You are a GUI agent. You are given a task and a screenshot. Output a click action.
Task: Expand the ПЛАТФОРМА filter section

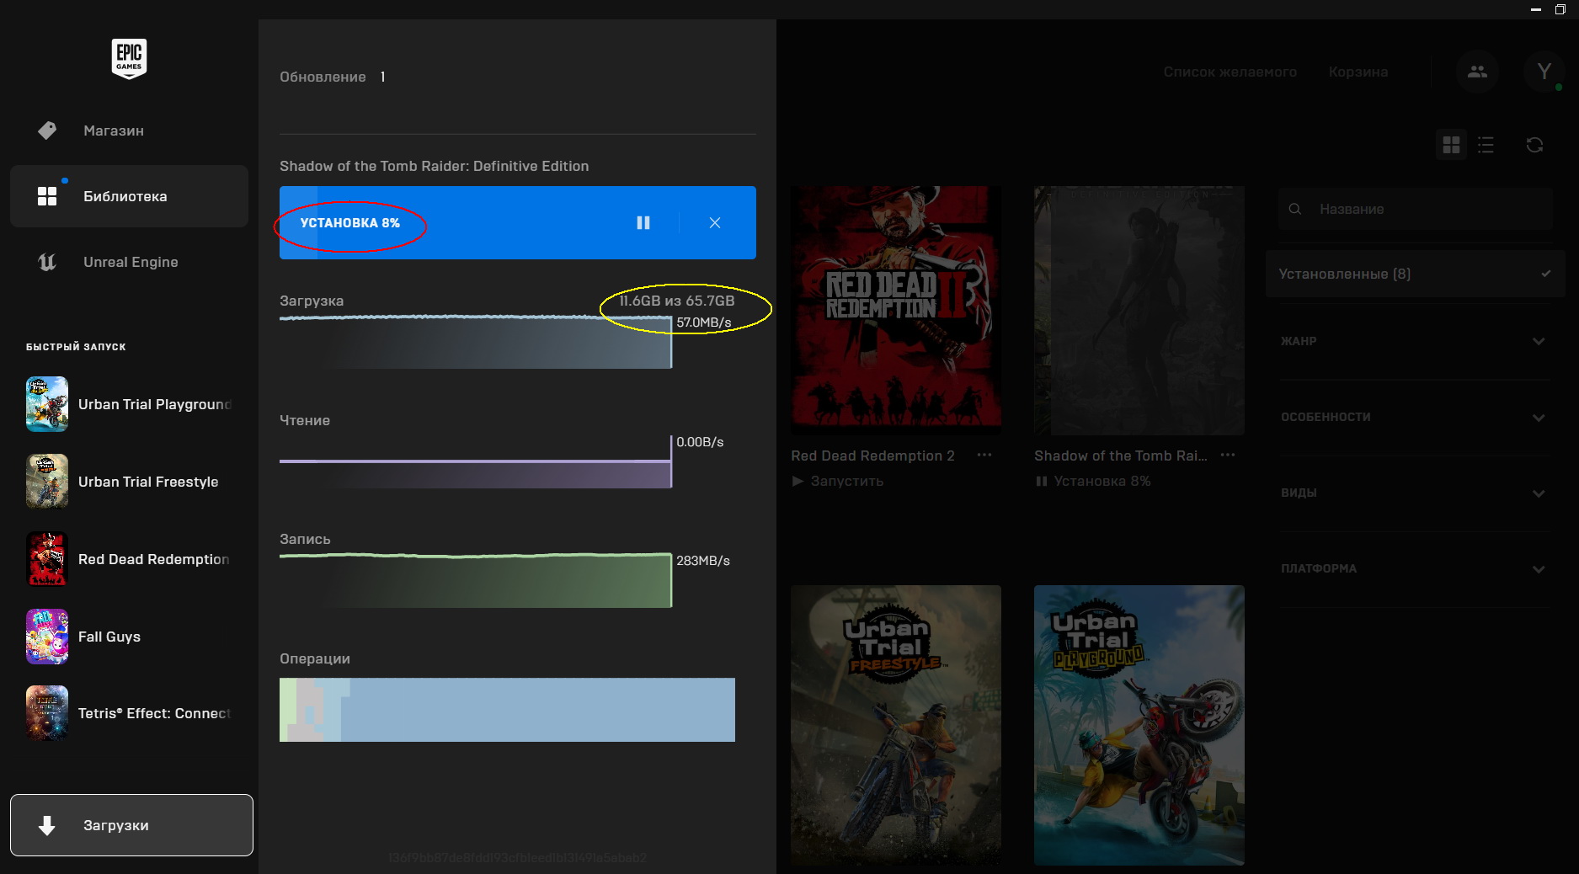(x=1415, y=568)
